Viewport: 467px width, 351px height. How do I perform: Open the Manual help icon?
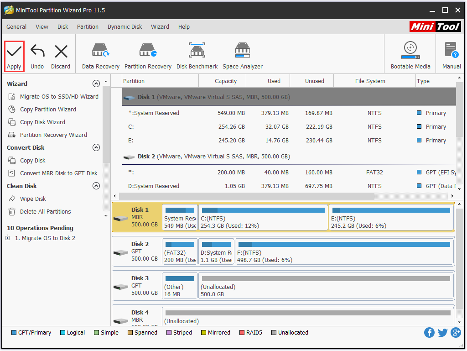451,56
